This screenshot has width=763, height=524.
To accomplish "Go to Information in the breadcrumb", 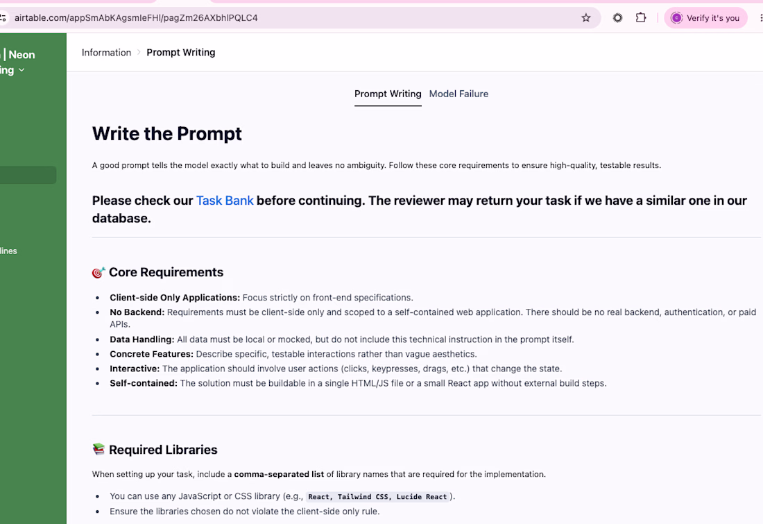I will 107,53.
